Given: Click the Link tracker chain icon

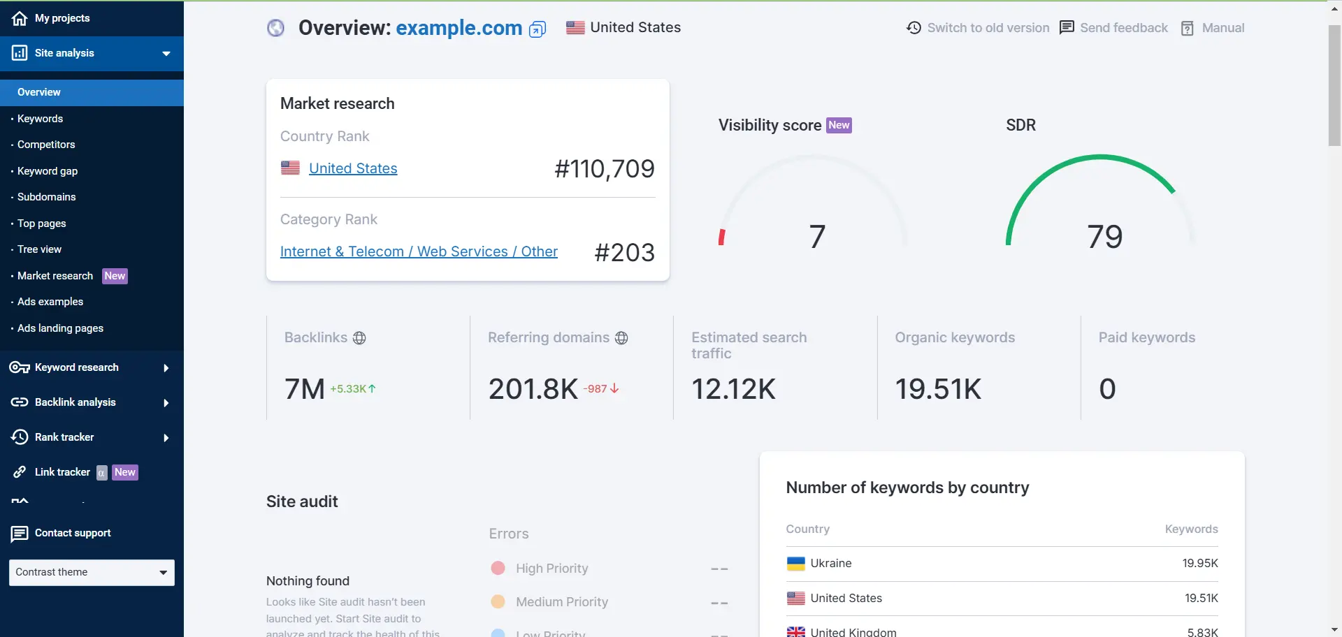Looking at the screenshot, I should point(19,471).
